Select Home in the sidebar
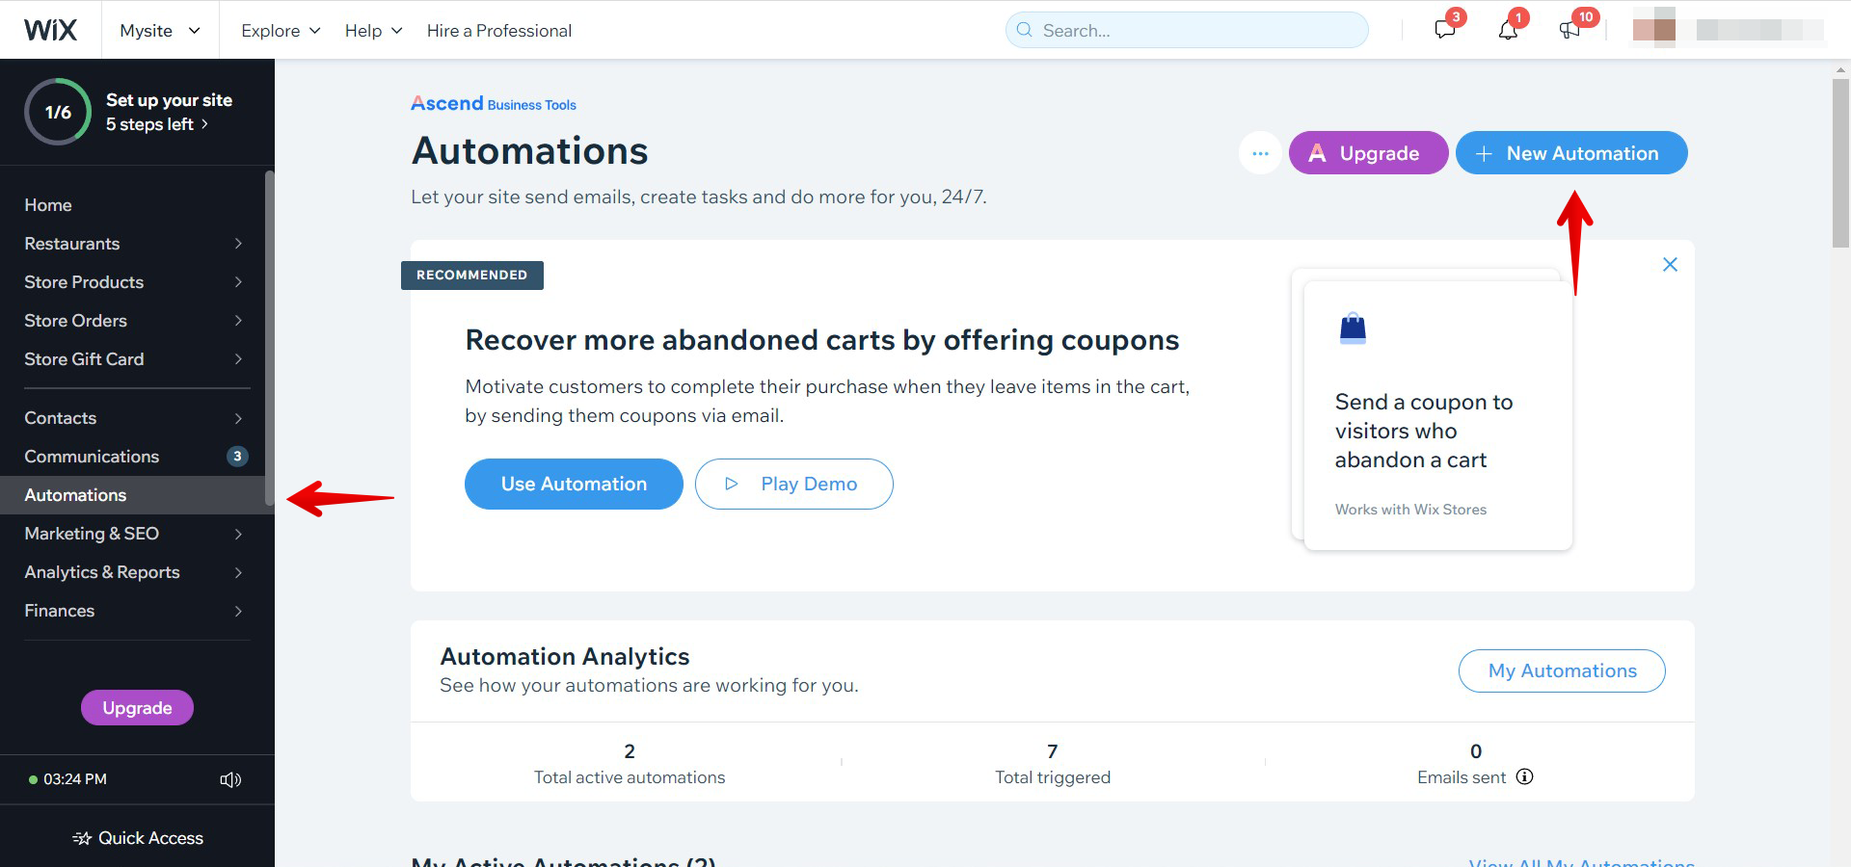This screenshot has width=1851, height=867. coord(48,205)
